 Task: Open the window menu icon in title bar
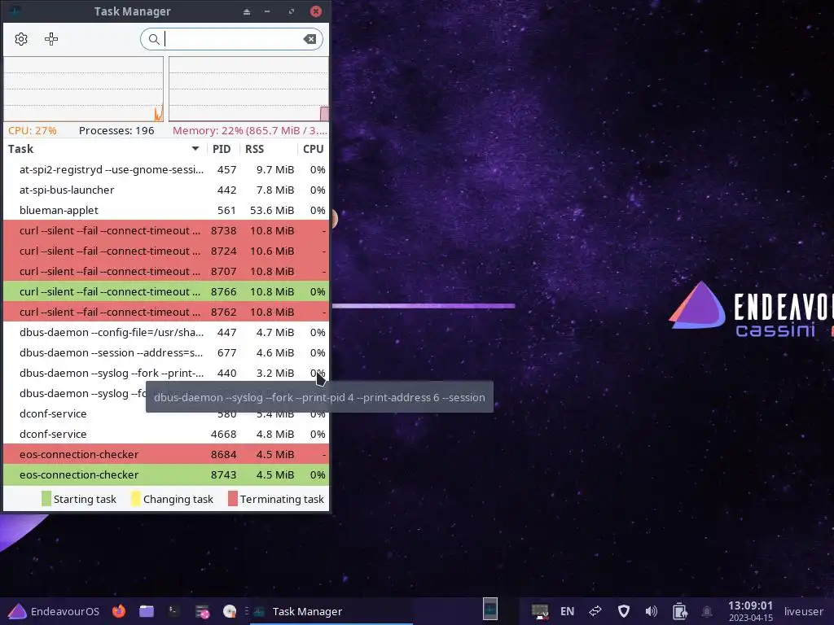click(x=15, y=11)
